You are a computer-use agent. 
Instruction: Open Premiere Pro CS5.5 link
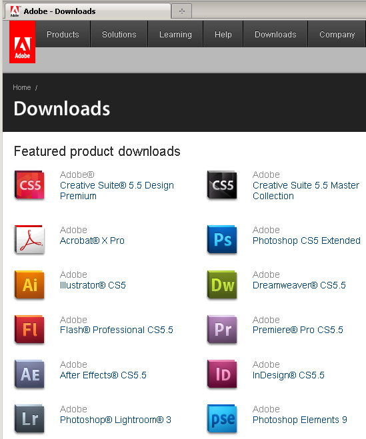[297, 330]
